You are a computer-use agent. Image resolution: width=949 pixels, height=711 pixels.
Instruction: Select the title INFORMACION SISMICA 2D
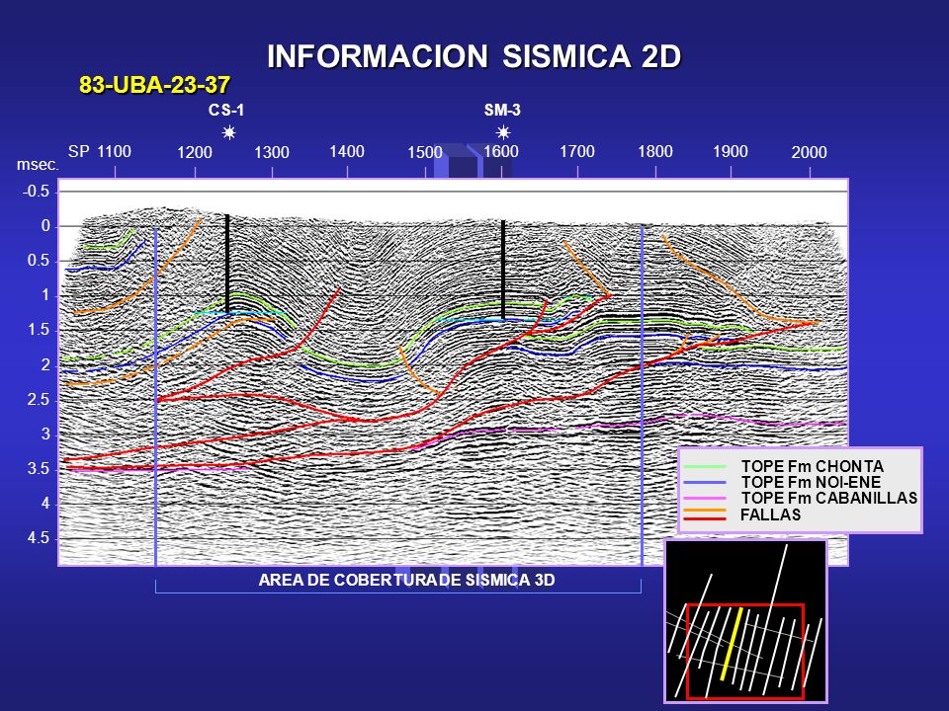pos(474,56)
